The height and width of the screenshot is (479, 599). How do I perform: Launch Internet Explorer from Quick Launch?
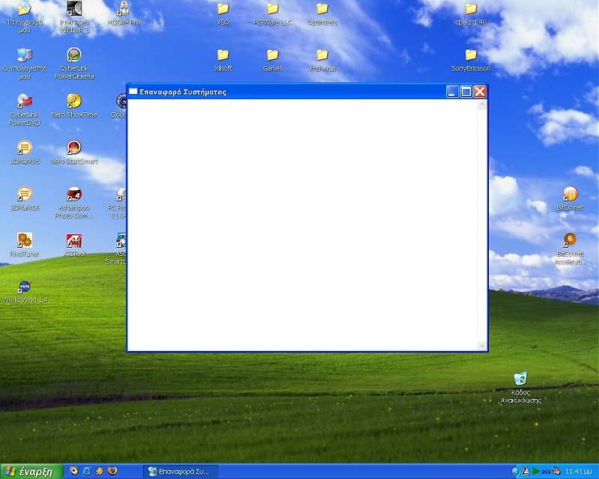point(87,471)
